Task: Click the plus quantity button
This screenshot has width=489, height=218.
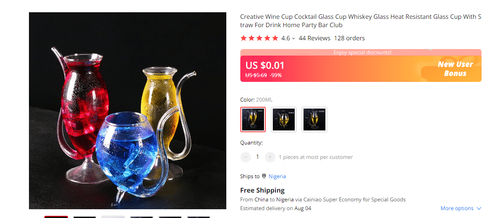Action: coord(270,157)
